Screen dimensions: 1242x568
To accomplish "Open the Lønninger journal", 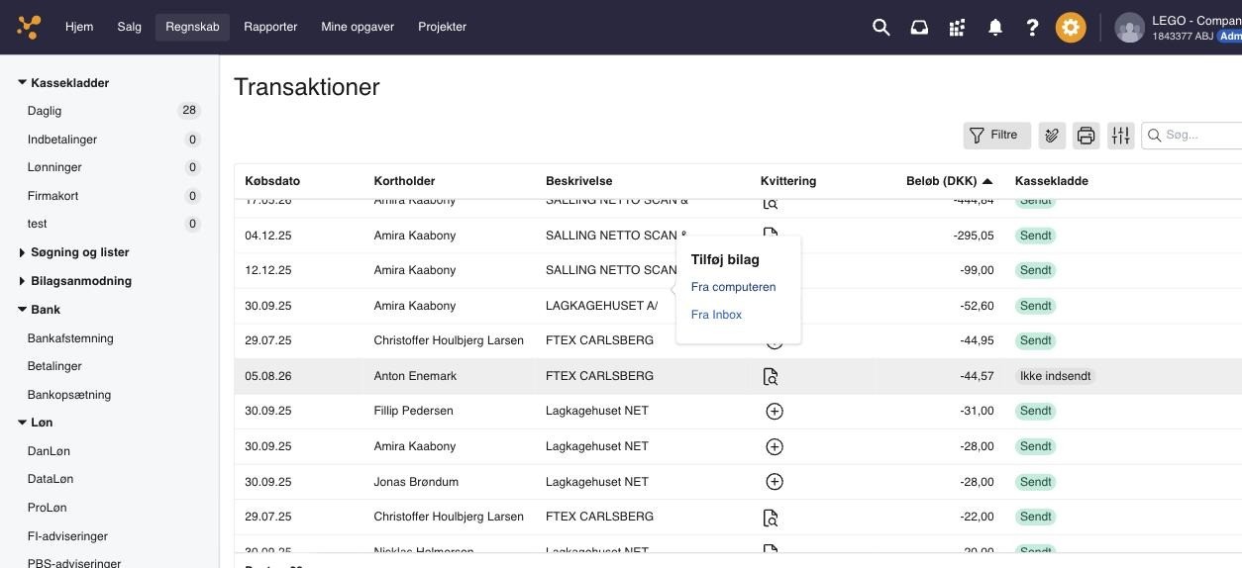I will click(54, 167).
